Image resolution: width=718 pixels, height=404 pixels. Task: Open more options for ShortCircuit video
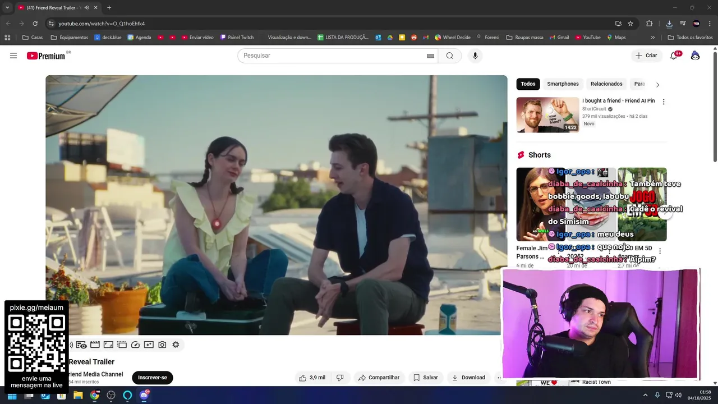click(664, 102)
